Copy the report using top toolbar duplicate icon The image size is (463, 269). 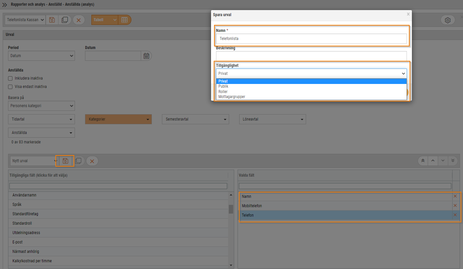pyautogui.click(x=65, y=20)
